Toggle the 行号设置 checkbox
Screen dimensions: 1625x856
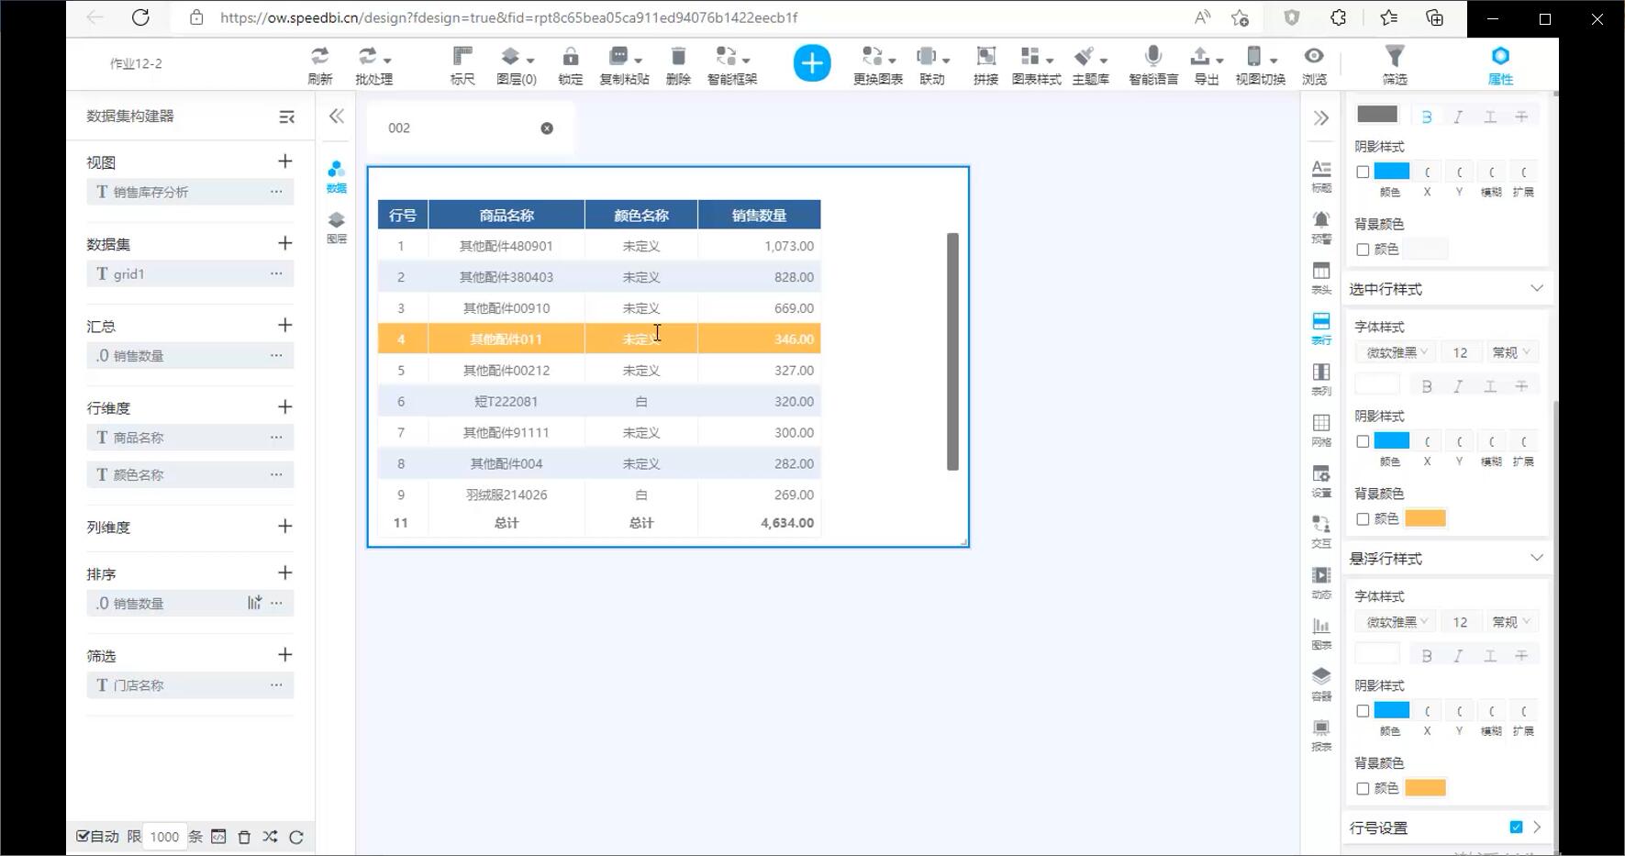tap(1516, 828)
